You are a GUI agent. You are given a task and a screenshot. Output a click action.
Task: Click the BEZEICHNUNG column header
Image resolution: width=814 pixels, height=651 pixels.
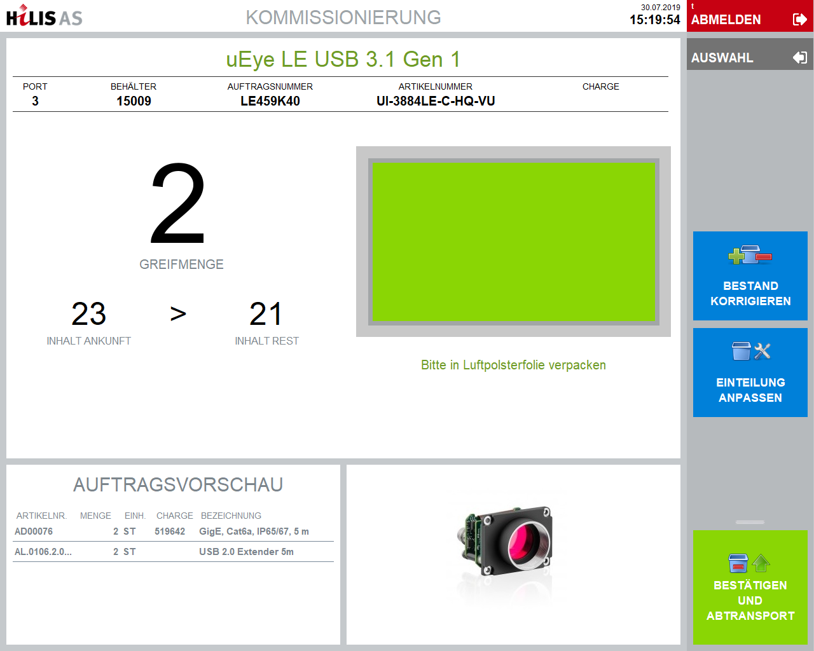[231, 516]
